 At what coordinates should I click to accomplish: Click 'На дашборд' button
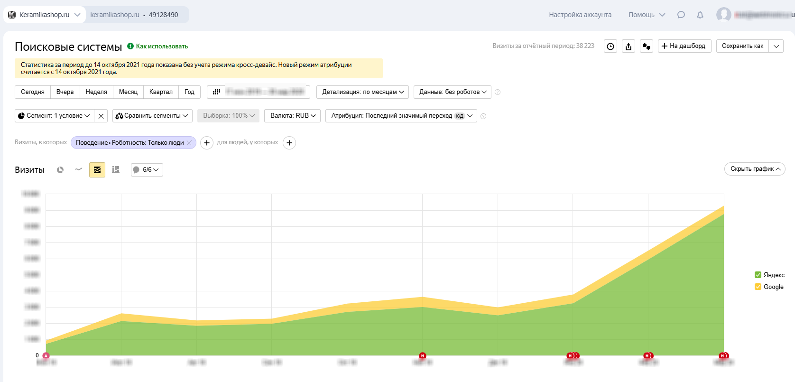[684, 46]
